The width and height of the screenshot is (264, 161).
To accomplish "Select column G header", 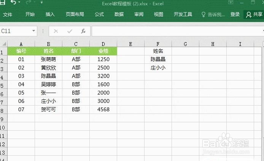I will (x=185, y=44).
